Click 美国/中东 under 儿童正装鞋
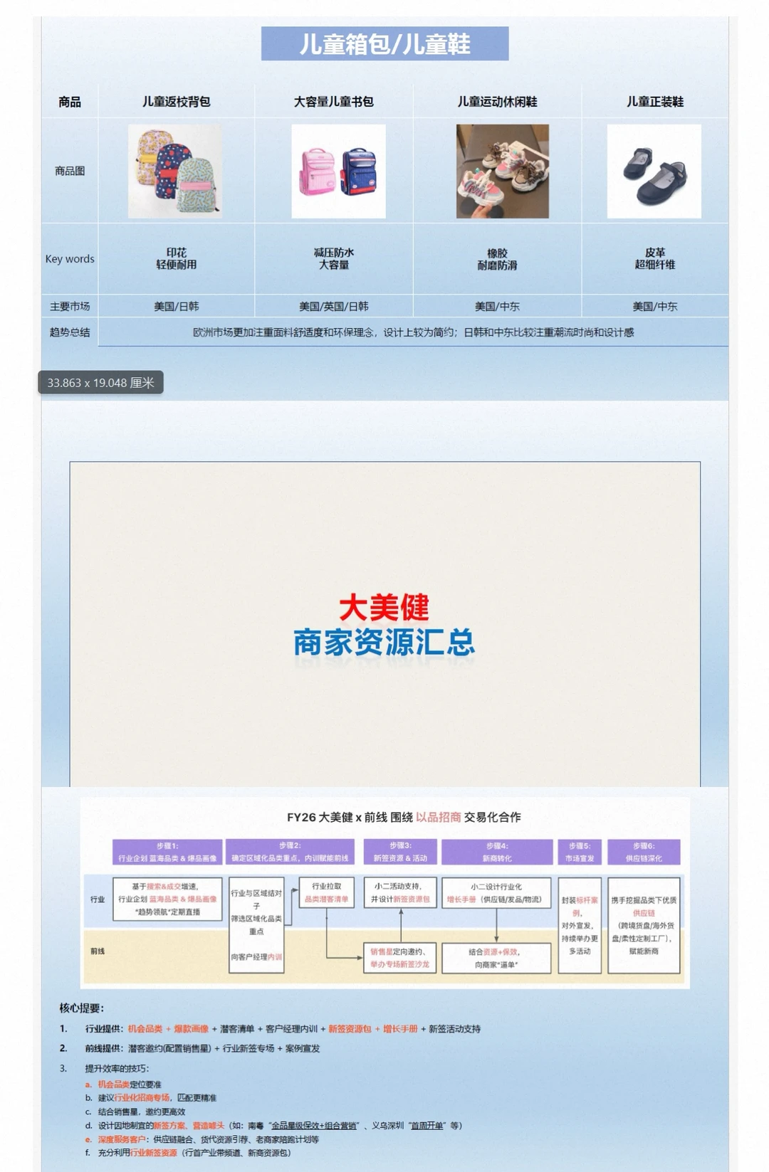Screen dimensions: 769x1172 (x=655, y=306)
